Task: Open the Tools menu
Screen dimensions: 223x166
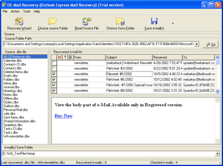Action: click(27, 11)
